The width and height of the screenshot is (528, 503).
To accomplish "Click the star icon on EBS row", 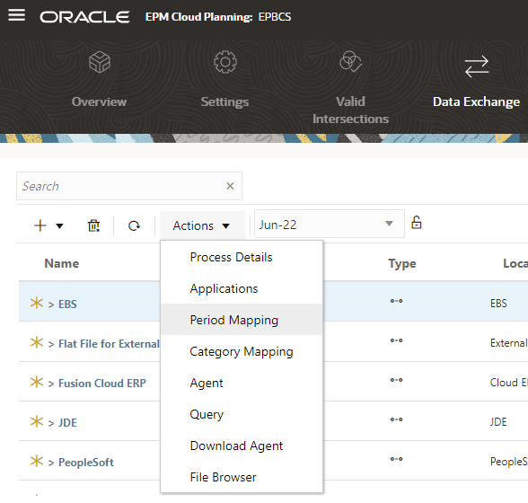I will click(x=37, y=303).
